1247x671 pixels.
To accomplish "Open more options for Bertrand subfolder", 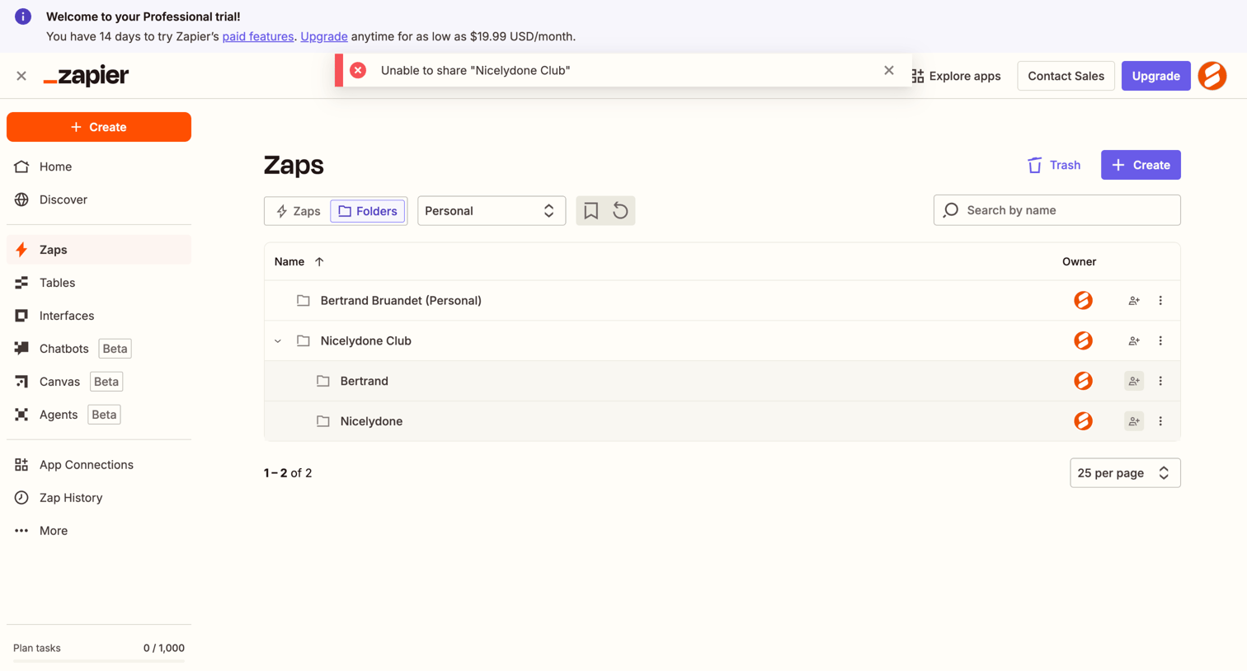I will point(1160,381).
